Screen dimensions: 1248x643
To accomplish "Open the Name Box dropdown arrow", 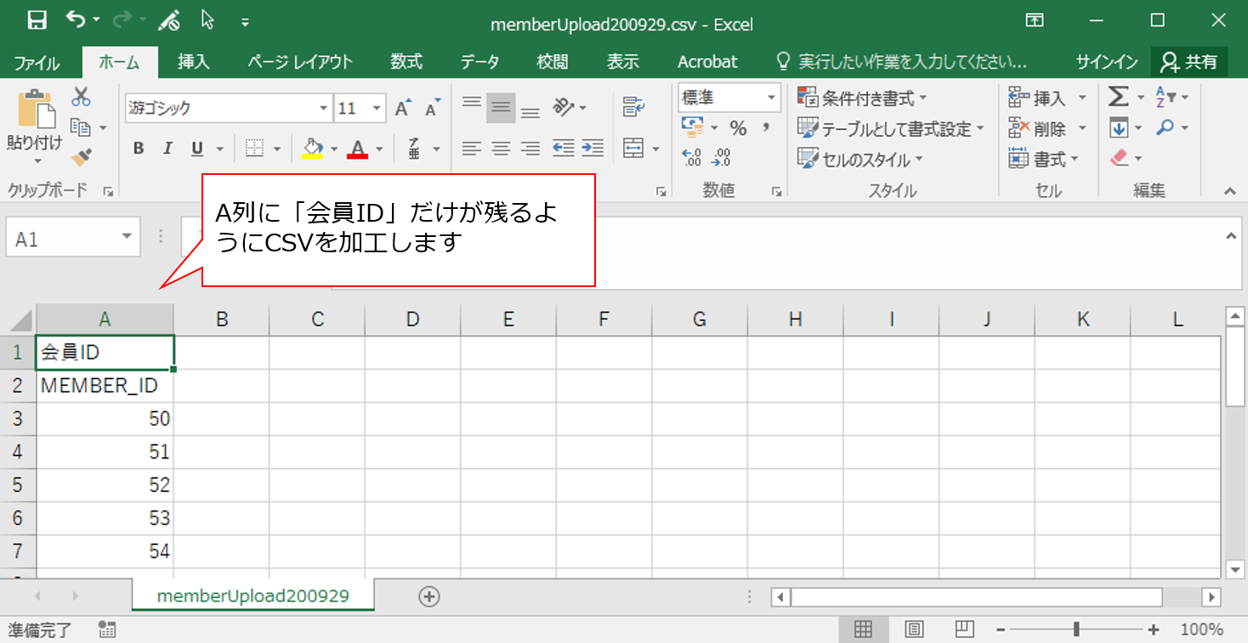I will [127, 239].
